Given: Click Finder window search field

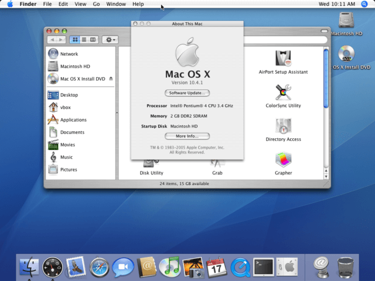Looking at the screenshot, I should click(285, 40).
